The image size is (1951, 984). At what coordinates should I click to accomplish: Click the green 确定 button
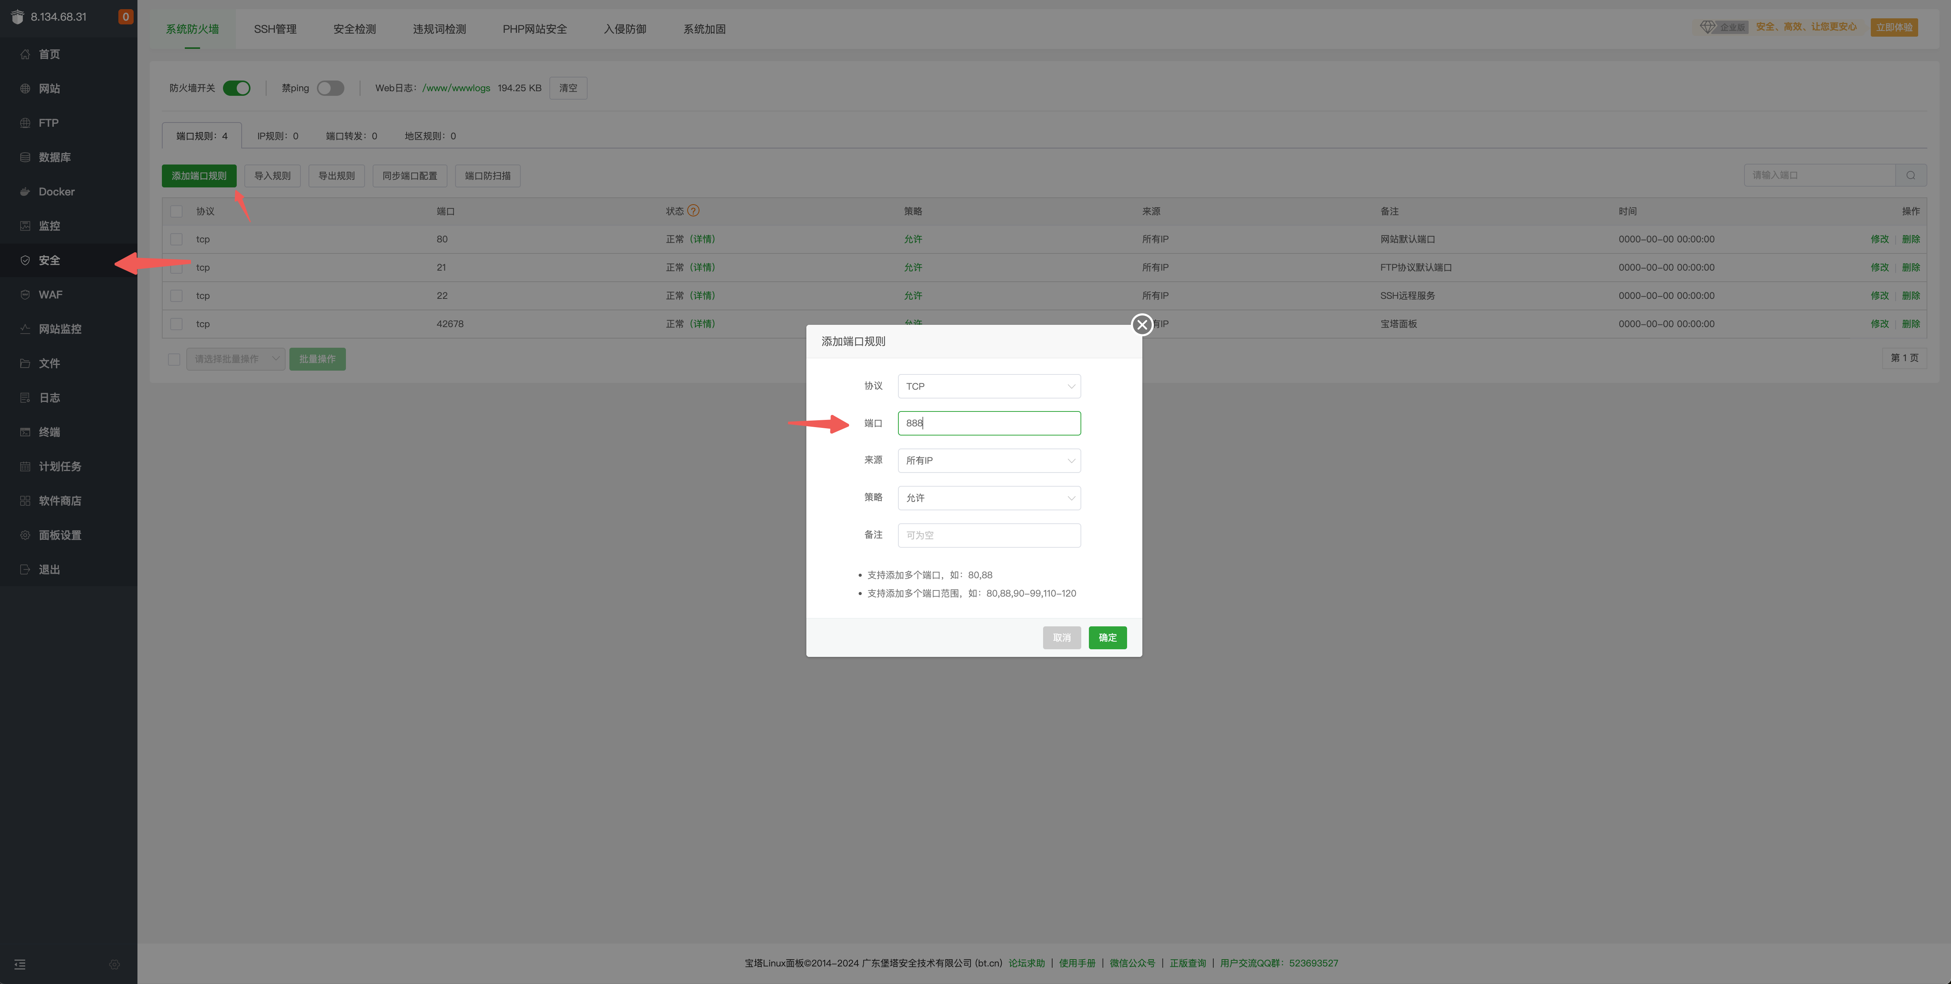click(1107, 637)
